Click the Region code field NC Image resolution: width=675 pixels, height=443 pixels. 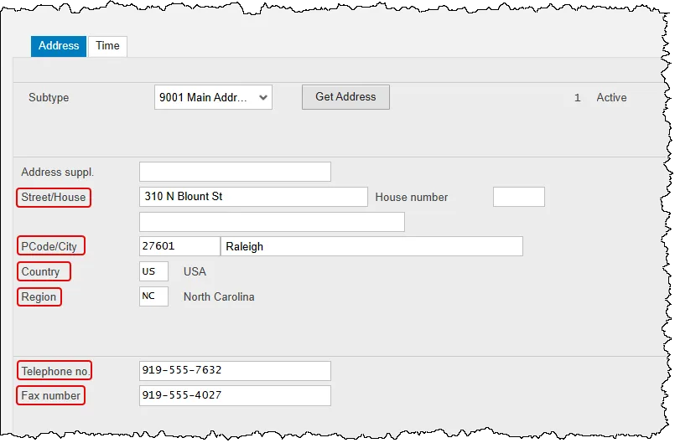153,296
